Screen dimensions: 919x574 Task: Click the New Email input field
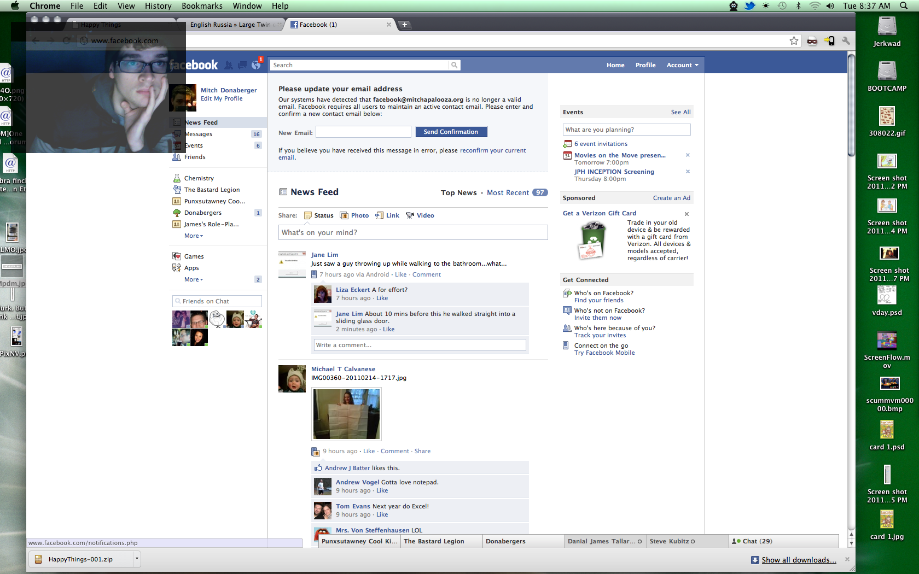pyautogui.click(x=363, y=132)
